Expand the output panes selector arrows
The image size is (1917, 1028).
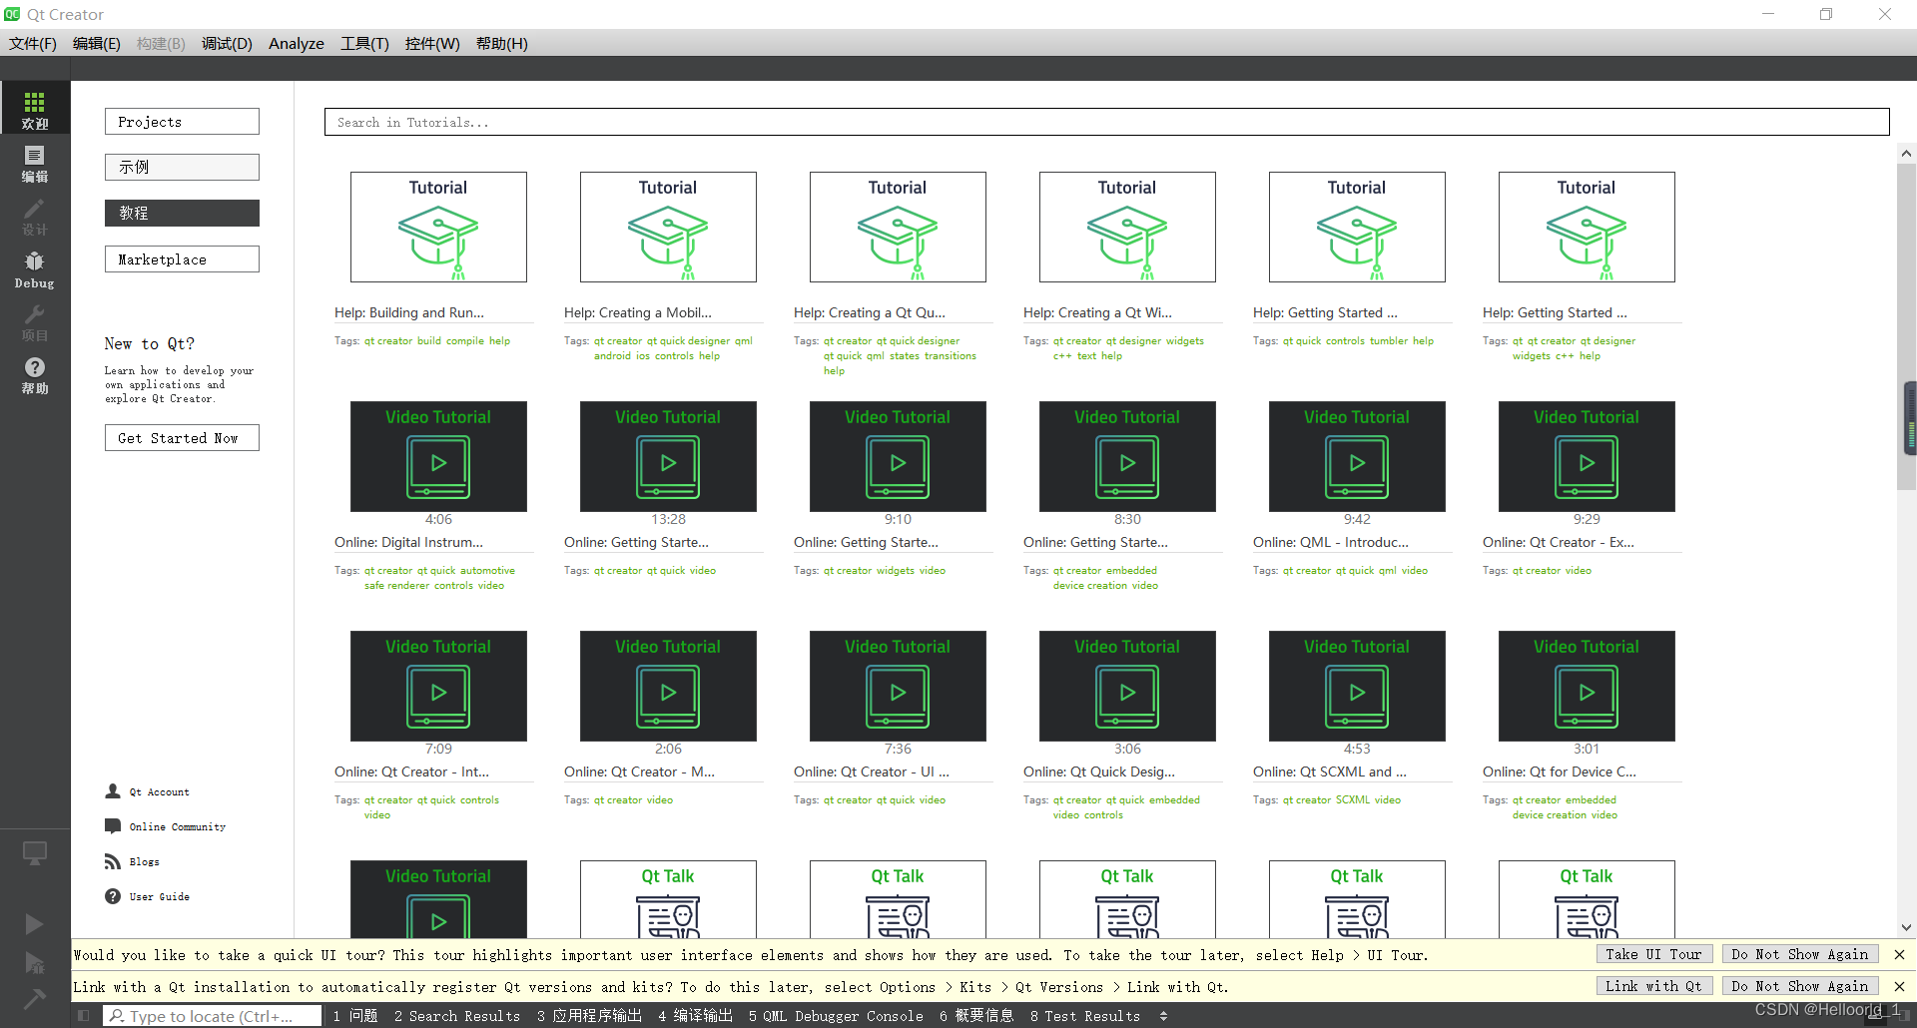coord(1163,1016)
